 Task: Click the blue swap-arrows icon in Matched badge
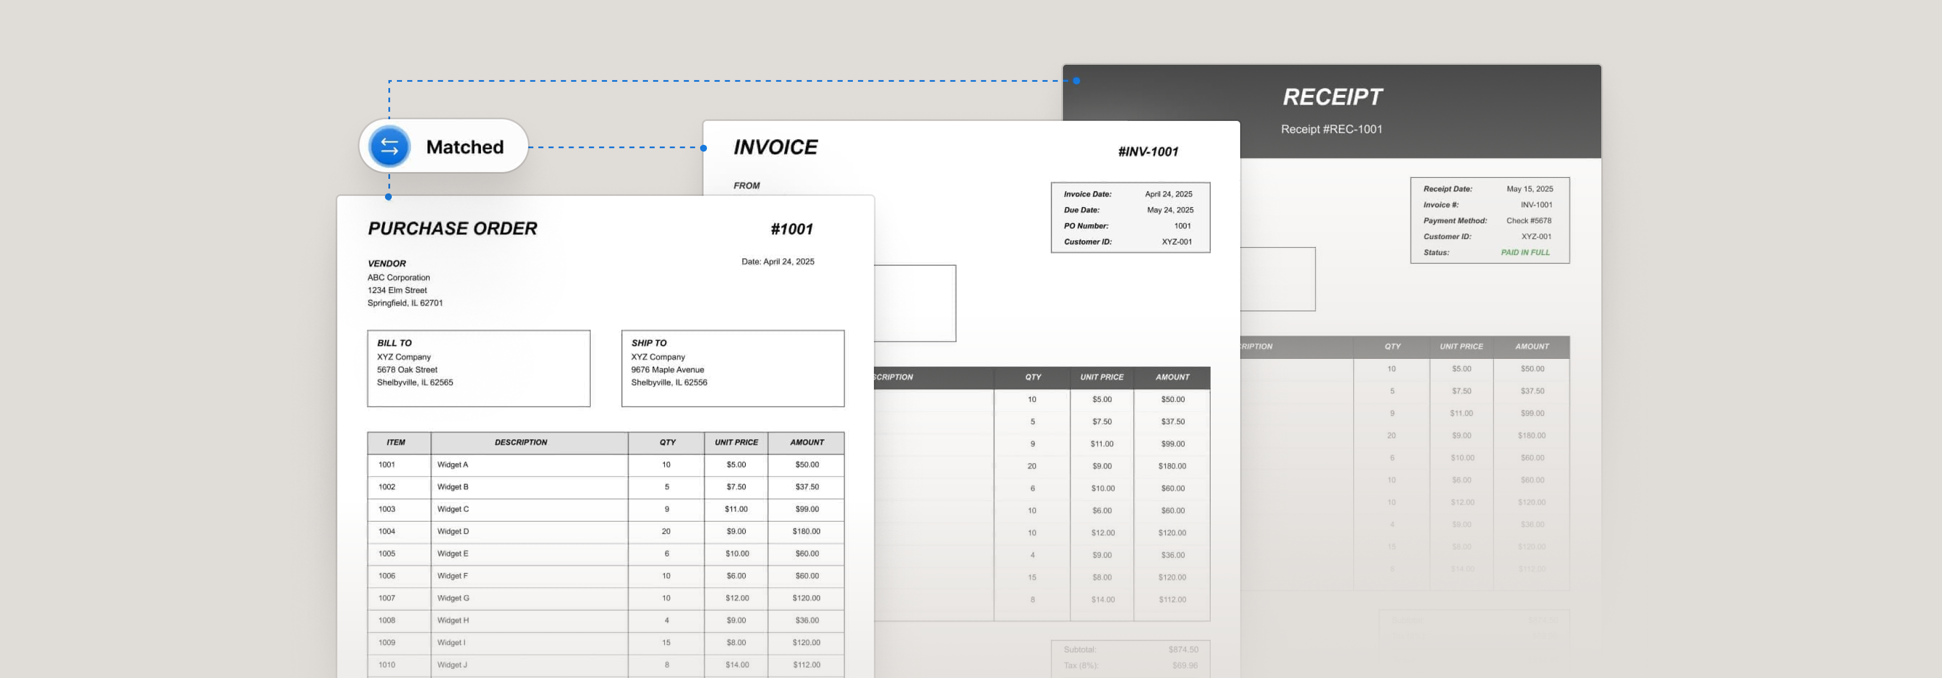click(390, 147)
